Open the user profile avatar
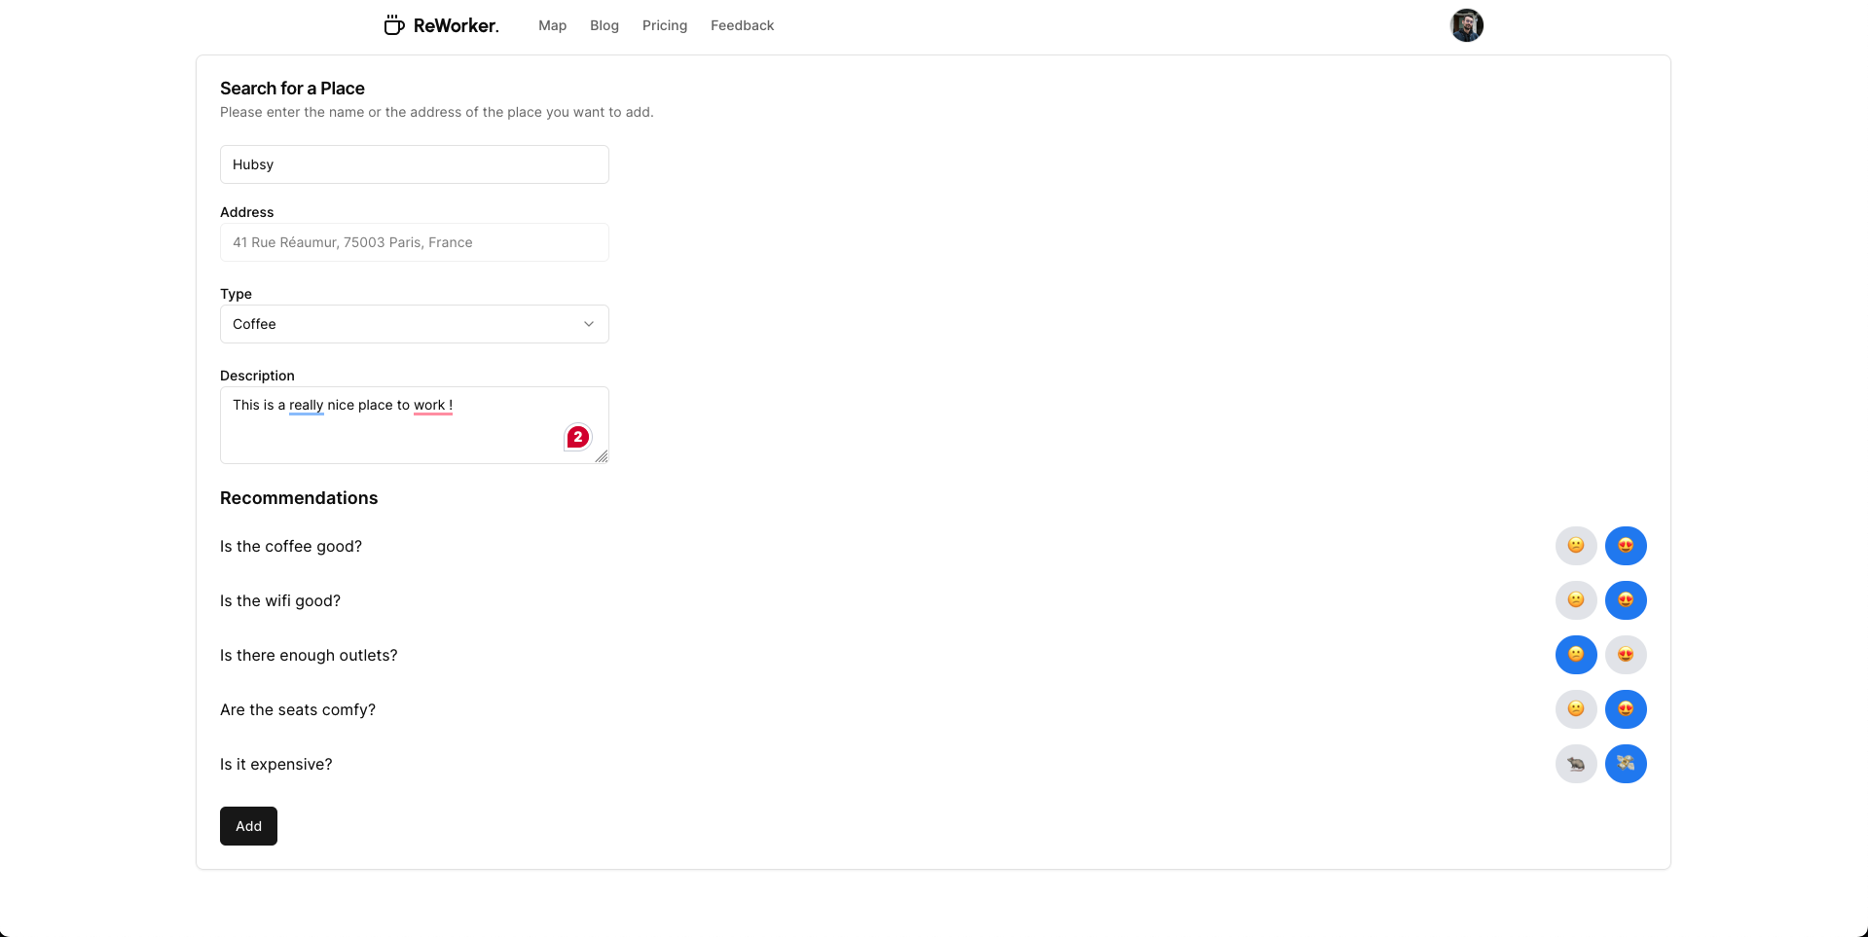Viewport: 1868px width, 937px height. (x=1466, y=25)
